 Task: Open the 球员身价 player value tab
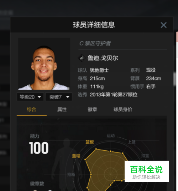123,109
